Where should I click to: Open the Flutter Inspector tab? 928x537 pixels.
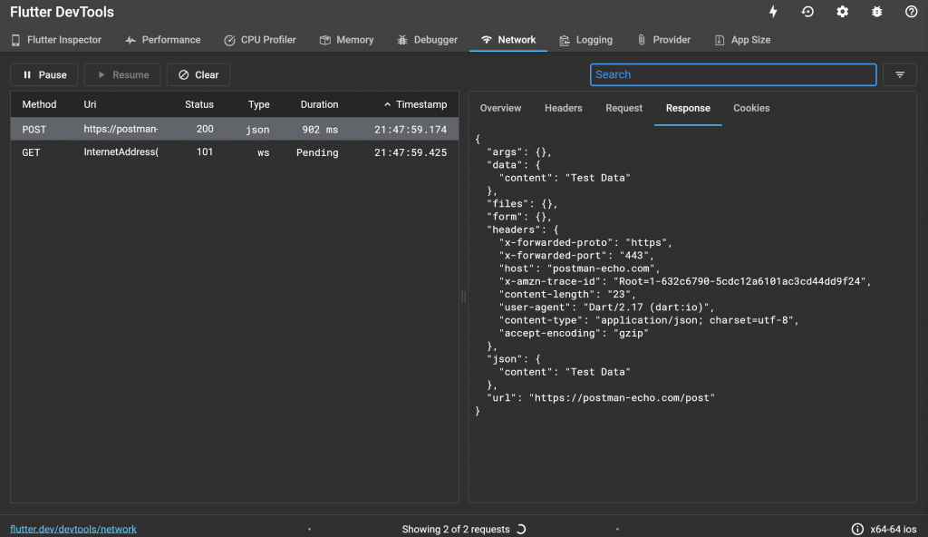(x=56, y=40)
